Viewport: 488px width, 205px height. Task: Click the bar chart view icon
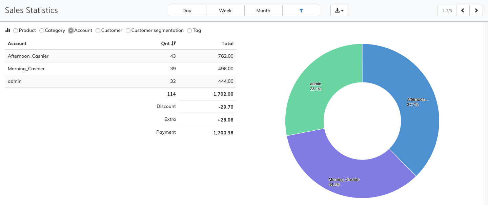pyautogui.click(x=7, y=30)
